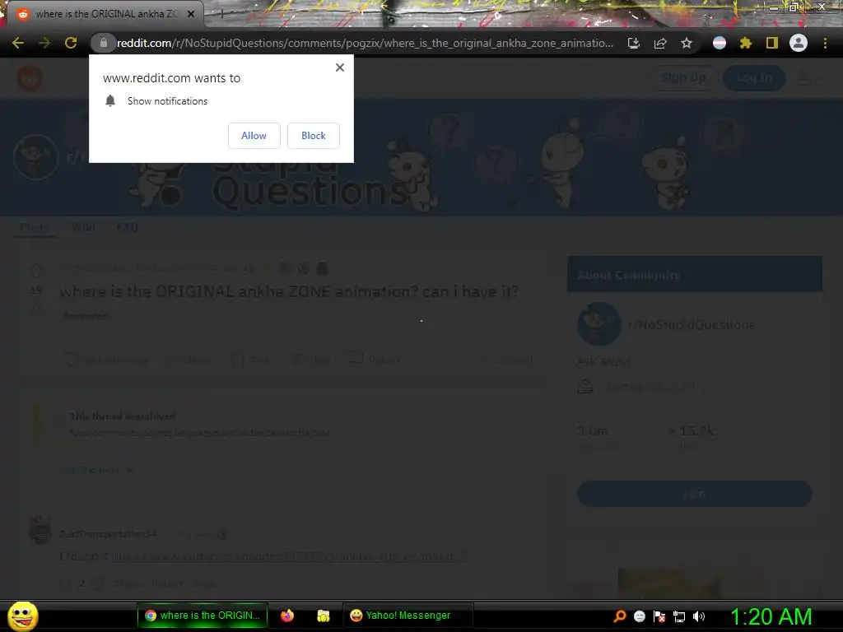Block reddit.com notifications
This screenshot has width=843, height=632.
314,136
